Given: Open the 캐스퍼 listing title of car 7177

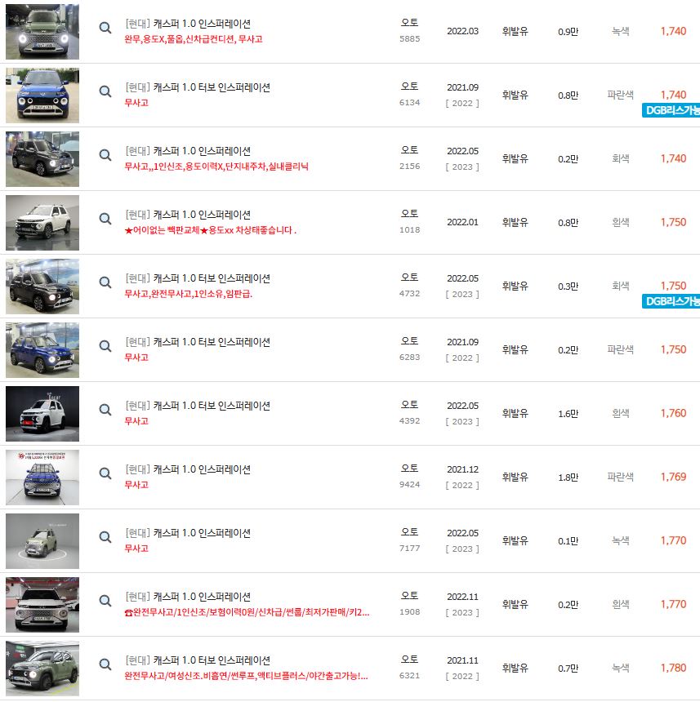Looking at the screenshot, I should tap(188, 533).
